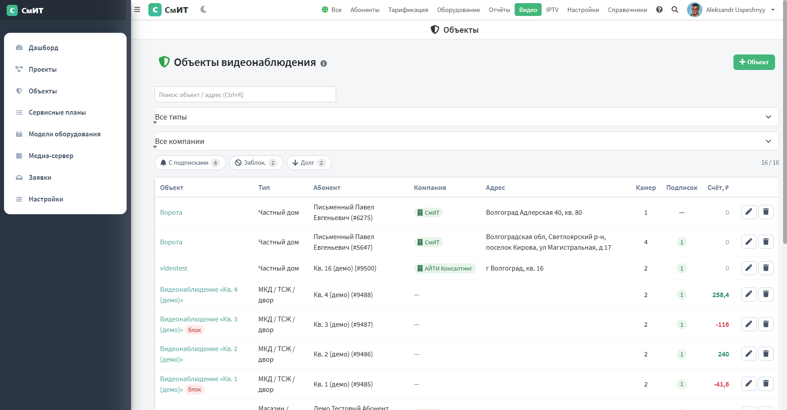Image resolution: width=787 pixels, height=410 pixels.
Task: Open the Отчёты menu
Action: (499, 10)
